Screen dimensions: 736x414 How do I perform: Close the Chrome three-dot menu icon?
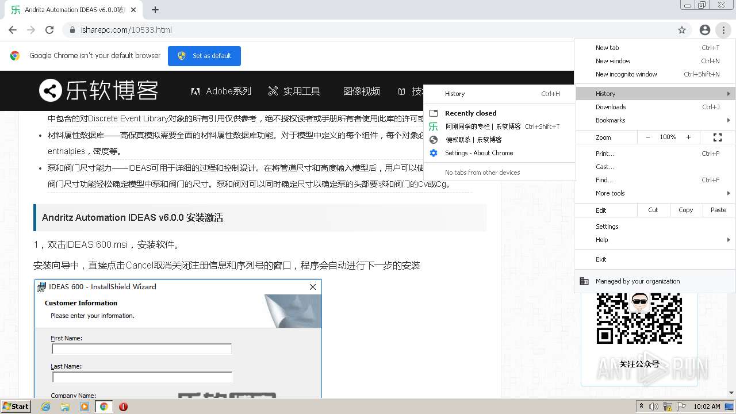tap(723, 30)
